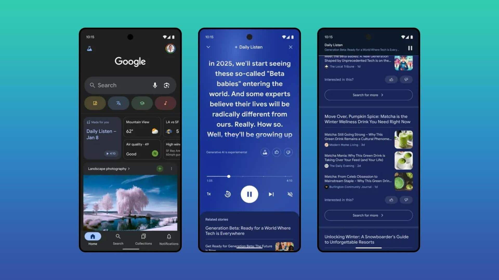Tap the thumbs up icon on Daily Listen

point(277,152)
